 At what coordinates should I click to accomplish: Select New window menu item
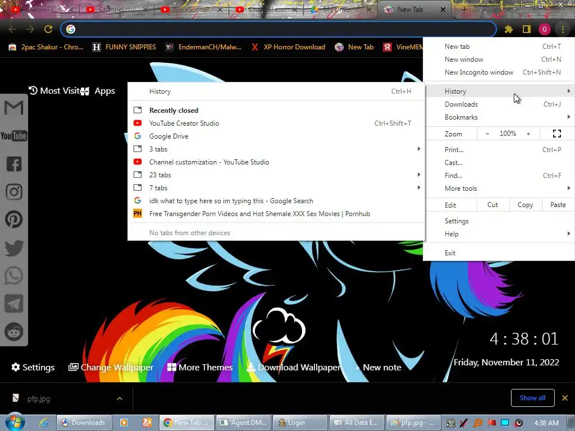point(499,59)
